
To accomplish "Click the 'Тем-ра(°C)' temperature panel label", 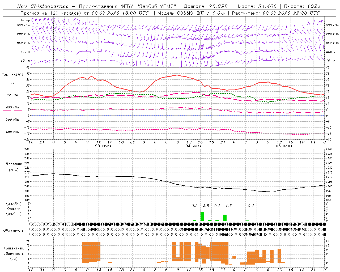I will pyautogui.click(x=12, y=75).
